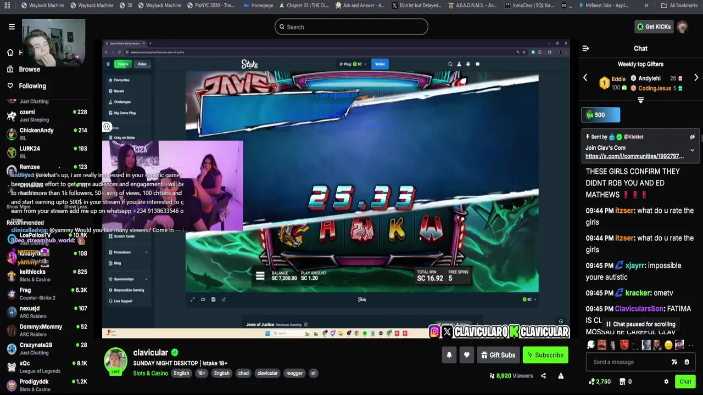703x395 pixels.
Task: Click xjayrr username in chat
Action: tap(635, 266)
